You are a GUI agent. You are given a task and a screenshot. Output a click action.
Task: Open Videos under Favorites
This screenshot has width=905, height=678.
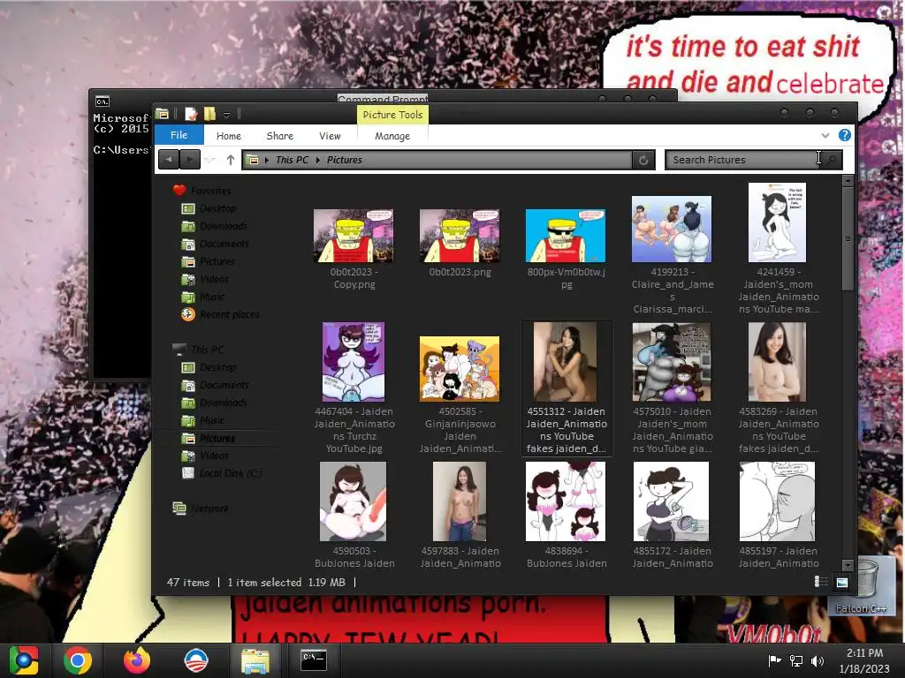(x=214, y=279)
